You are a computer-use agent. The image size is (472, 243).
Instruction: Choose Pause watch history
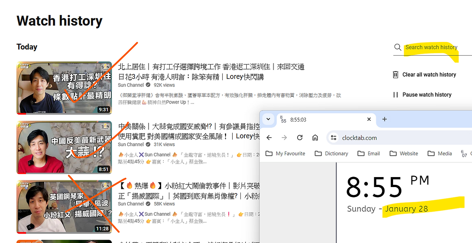pos(427,95)
